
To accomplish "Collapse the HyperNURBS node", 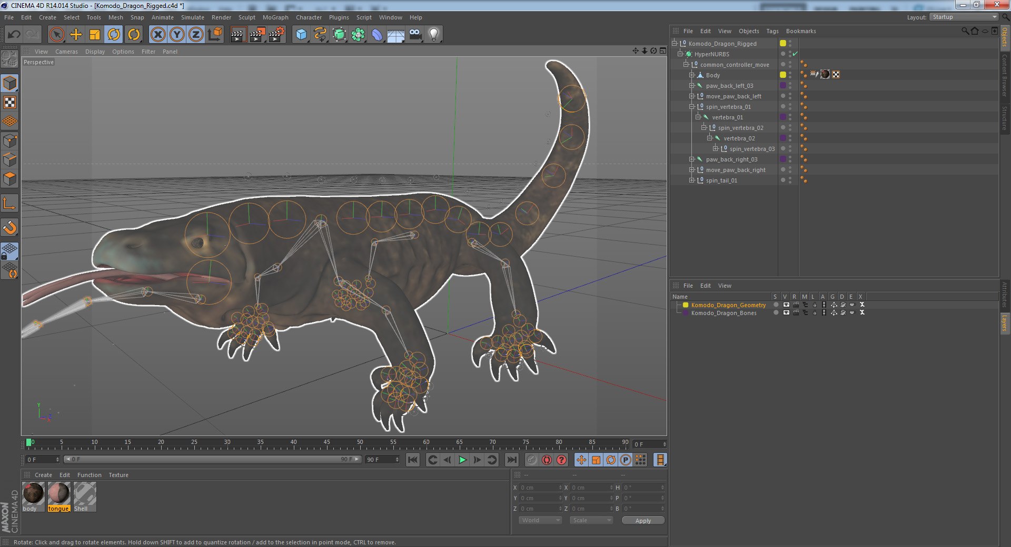I will pyautogui.click(x=680, y=54).
